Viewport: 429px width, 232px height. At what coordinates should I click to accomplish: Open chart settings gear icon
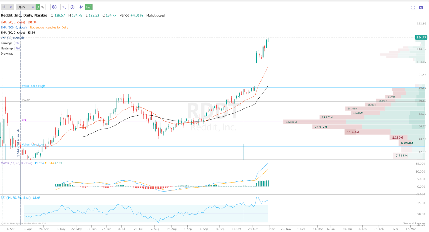(x=54, y=7)
